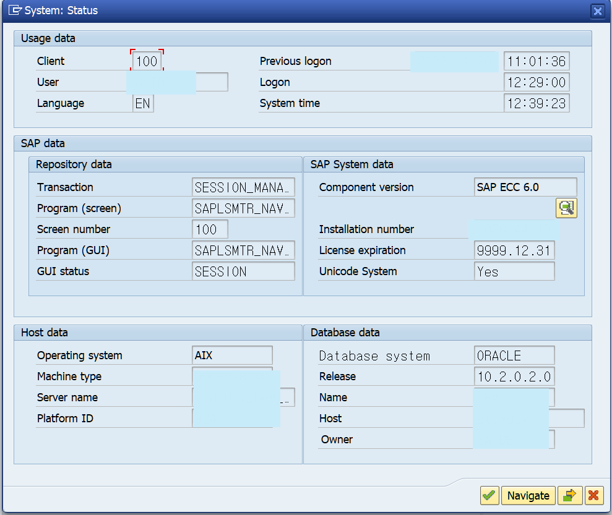Click the Database system label
Image resolution: width=612 pixels, height=515 pixels.
pos(375,356)
